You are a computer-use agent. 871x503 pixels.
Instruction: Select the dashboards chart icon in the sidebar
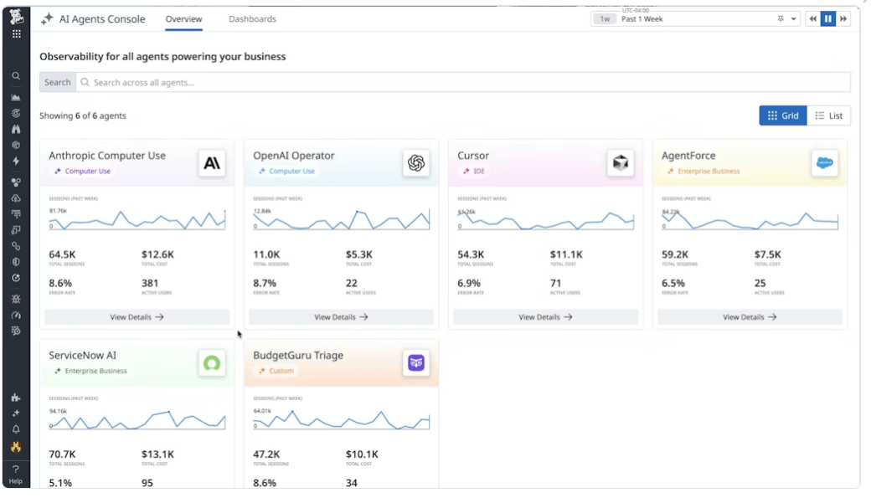14,96
